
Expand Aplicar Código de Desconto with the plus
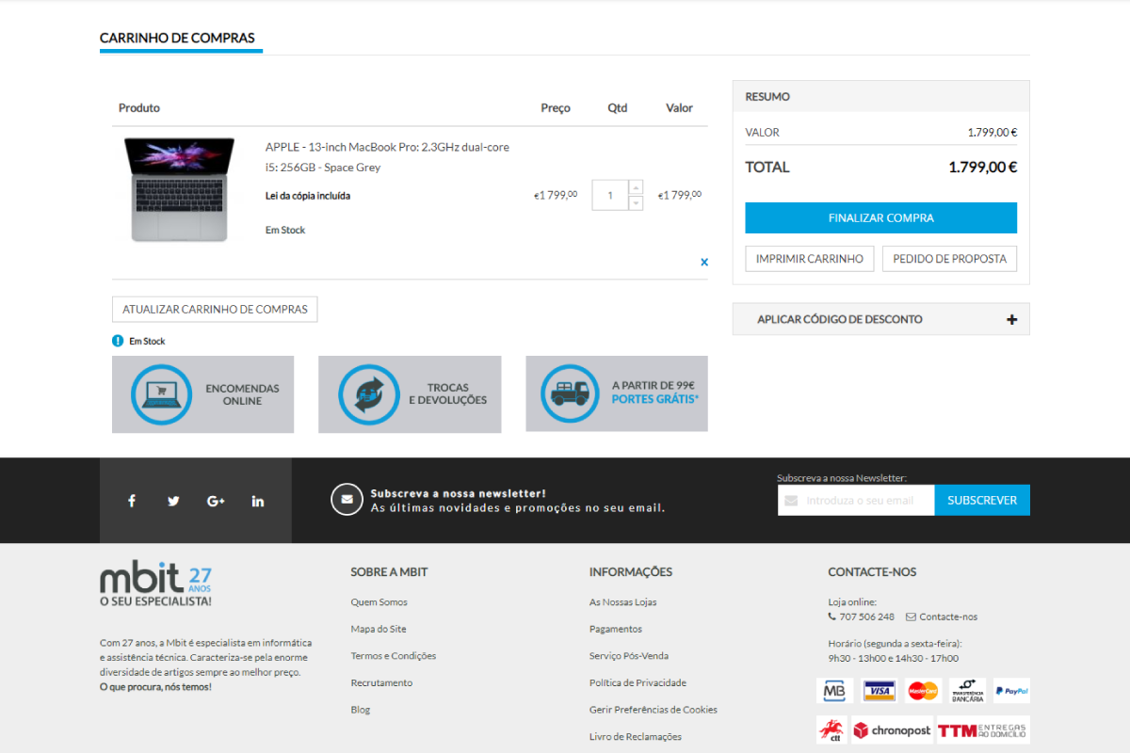(x=1012, y=319)
